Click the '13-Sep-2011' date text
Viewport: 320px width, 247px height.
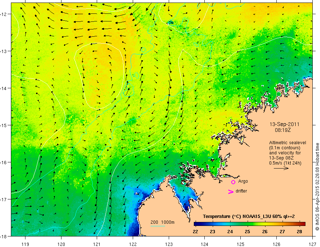[284, 124]
